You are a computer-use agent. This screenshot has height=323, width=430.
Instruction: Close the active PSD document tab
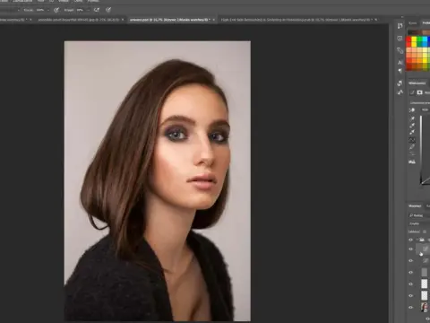pyautogui.click(x=214, y=20)
